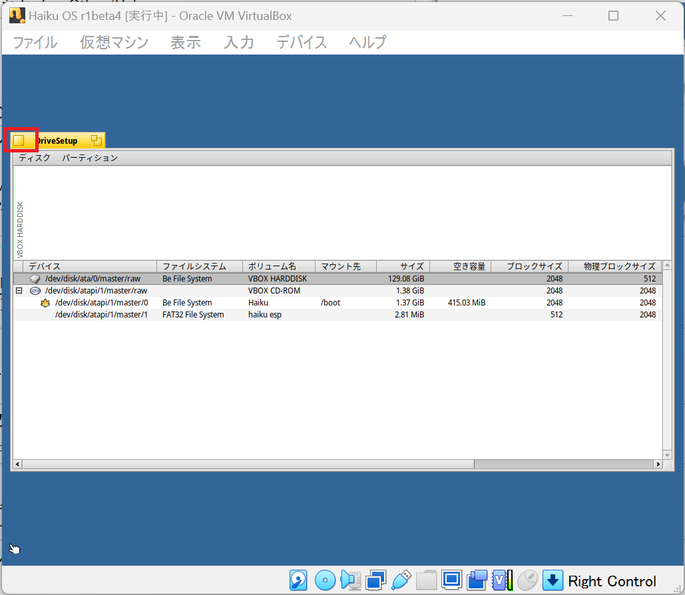Click the 2.81 MiB size value
This screenshot has width=685, height=595.
409,315
